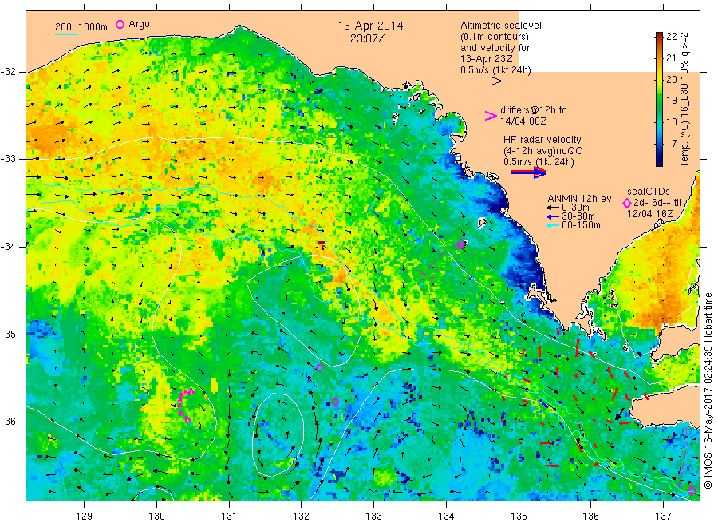Click the '200 1000m' depth contour label
The width and height of the screenshot is (718, 527).
81,27
